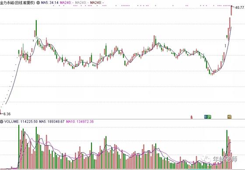Click the purple MA240 label
Screen dimensions: 245x170
(x=66, y=3)
